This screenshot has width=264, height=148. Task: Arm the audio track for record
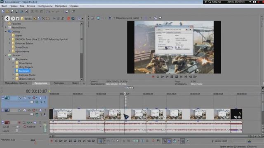[19, 123]
